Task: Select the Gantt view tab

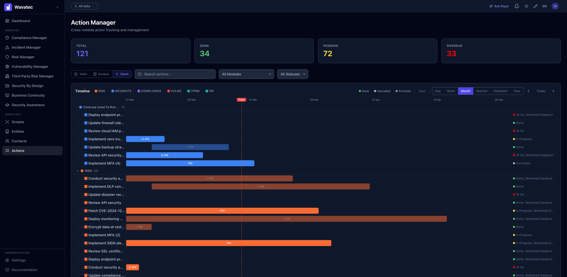Action: (x=122, y=74)
